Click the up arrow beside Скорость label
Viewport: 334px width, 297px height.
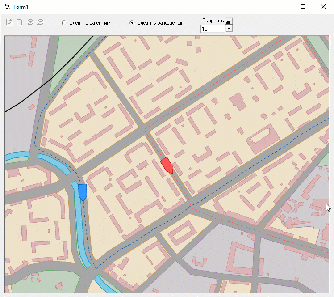coord(229,21)
